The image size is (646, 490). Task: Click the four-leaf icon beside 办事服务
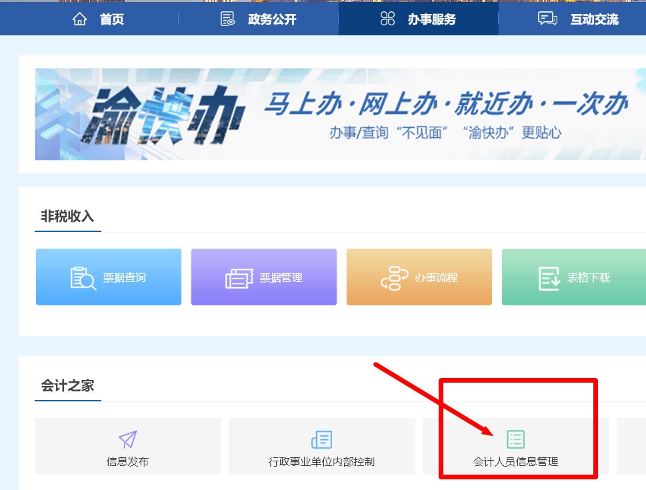point(387,19)
